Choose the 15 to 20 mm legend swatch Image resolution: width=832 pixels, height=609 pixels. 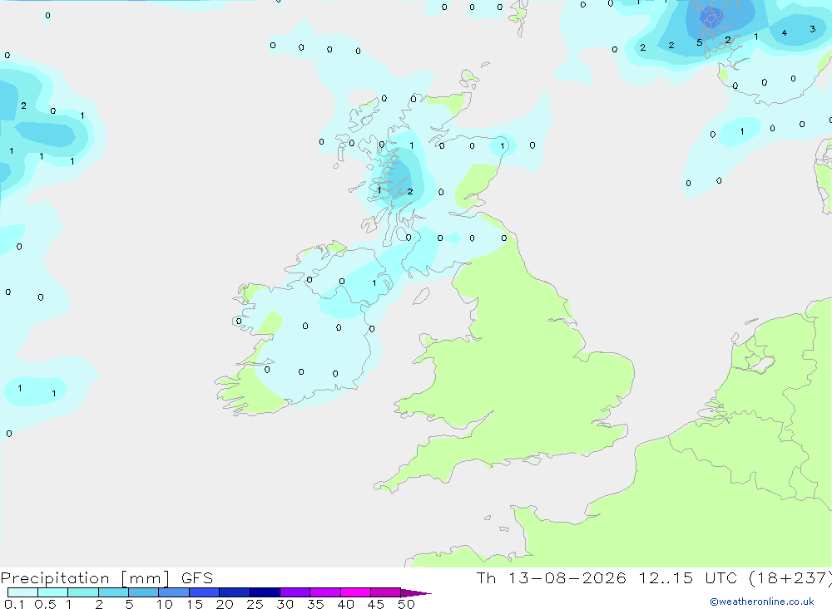coord(205,592)
